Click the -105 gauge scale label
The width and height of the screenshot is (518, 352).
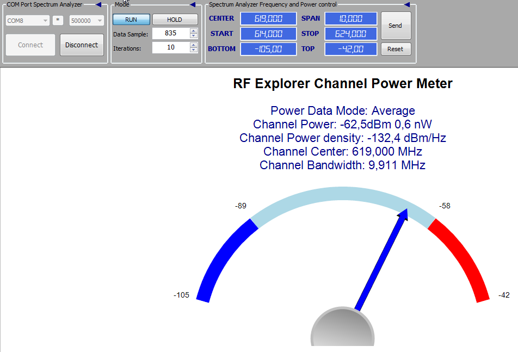point(181,295)
